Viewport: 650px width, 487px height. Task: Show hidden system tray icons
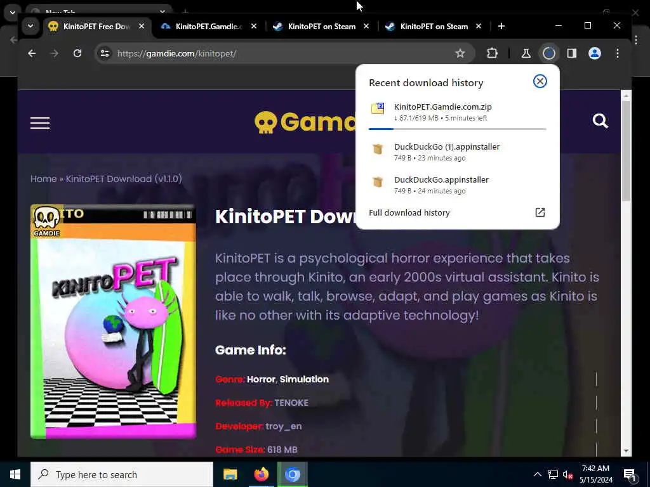(537, 474)
